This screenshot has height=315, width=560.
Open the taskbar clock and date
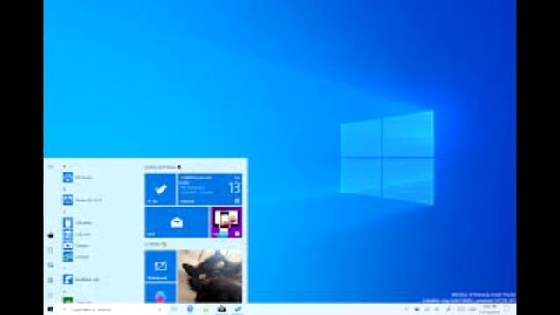490,310
